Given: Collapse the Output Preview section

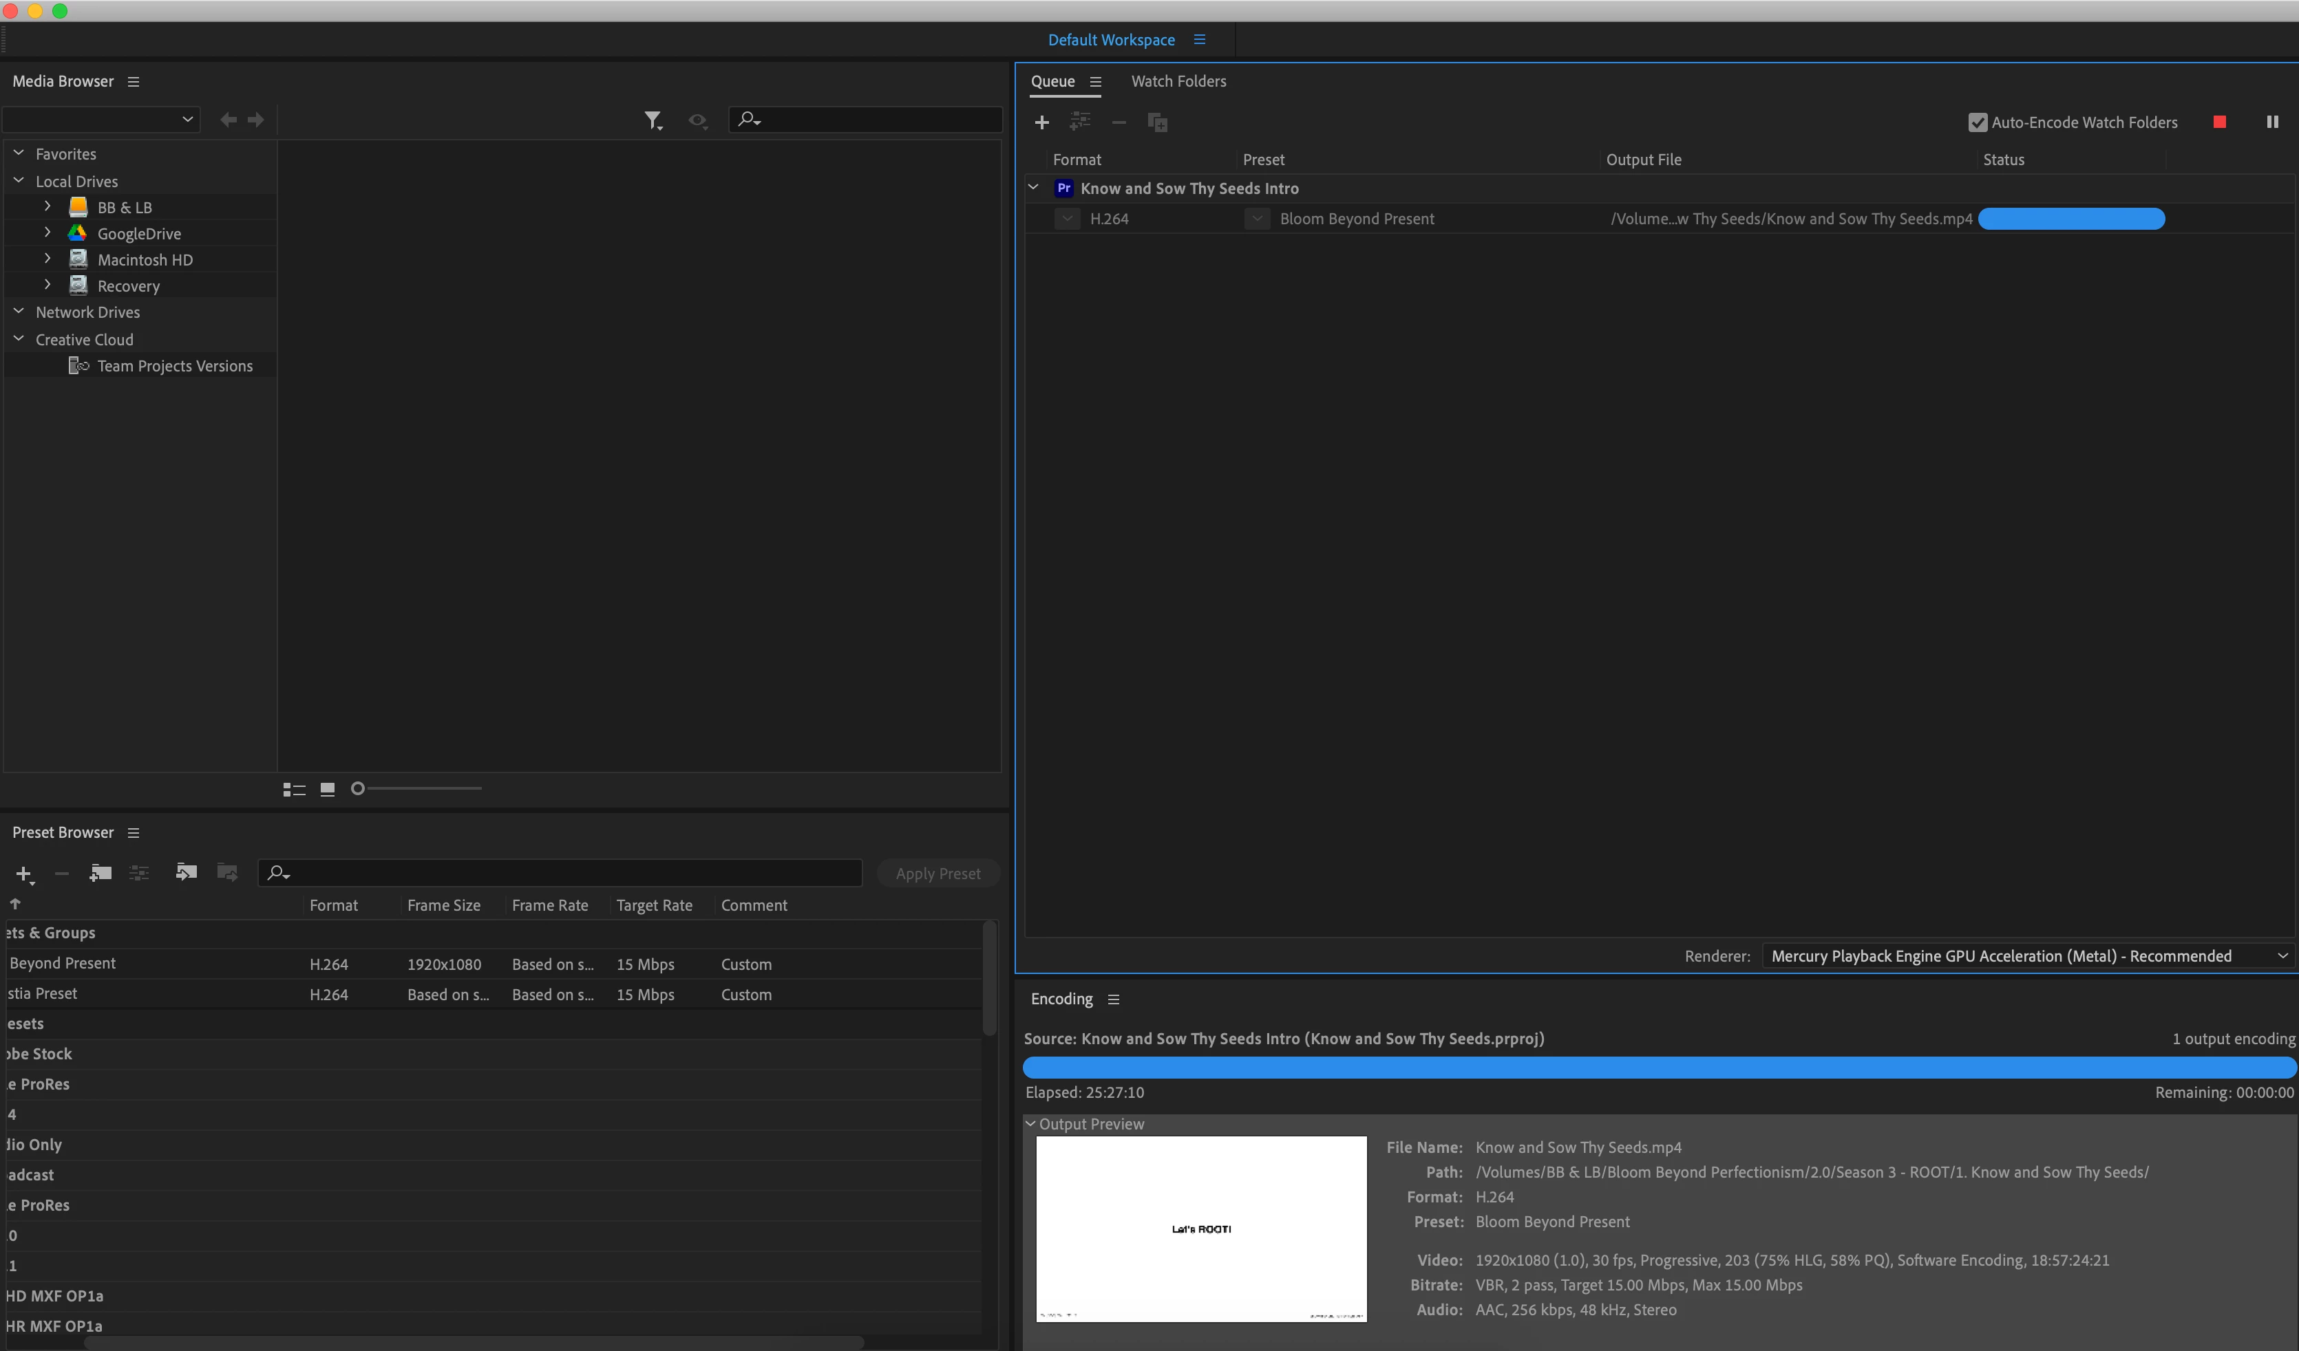Looking at the screenshot, I should 1031,1124.
